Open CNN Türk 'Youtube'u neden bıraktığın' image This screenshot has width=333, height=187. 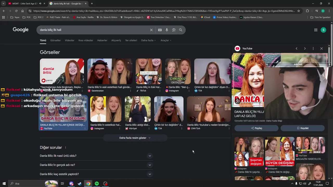[x=209, y=109]
